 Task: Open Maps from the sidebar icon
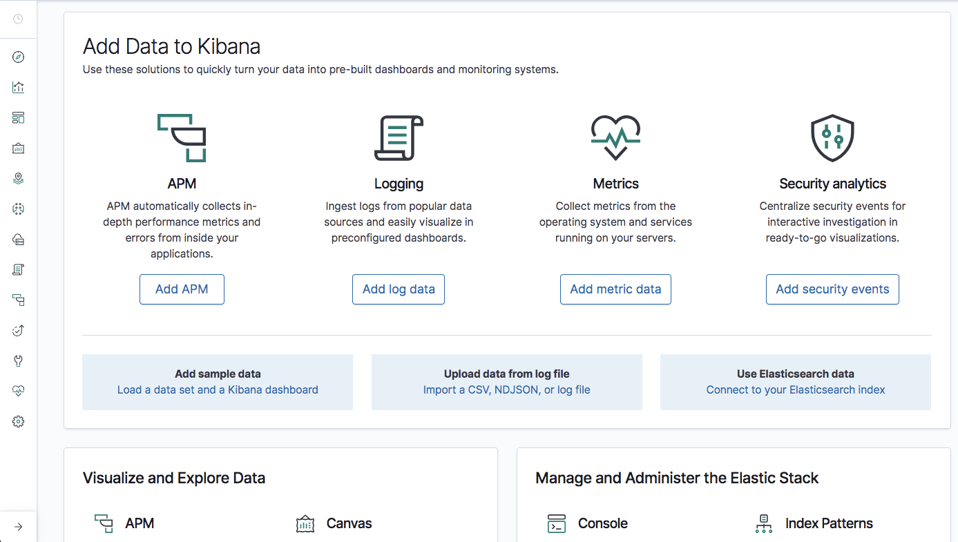pyautogui.click(x=19, y=179)
